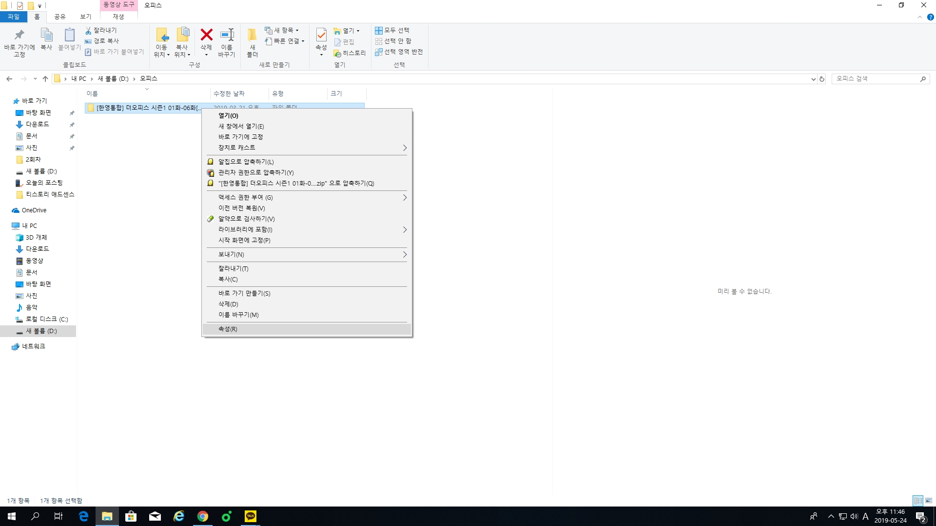Click the Properties (속성) checkmark ribbon icon
Image resolution: width=936 pixels, height=526 pixels.
(321, 36)
